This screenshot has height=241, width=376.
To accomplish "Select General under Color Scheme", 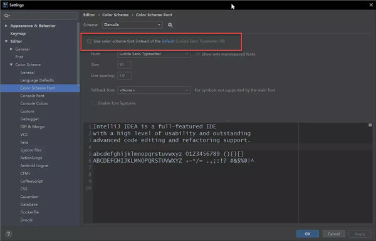I will (28, 73).
